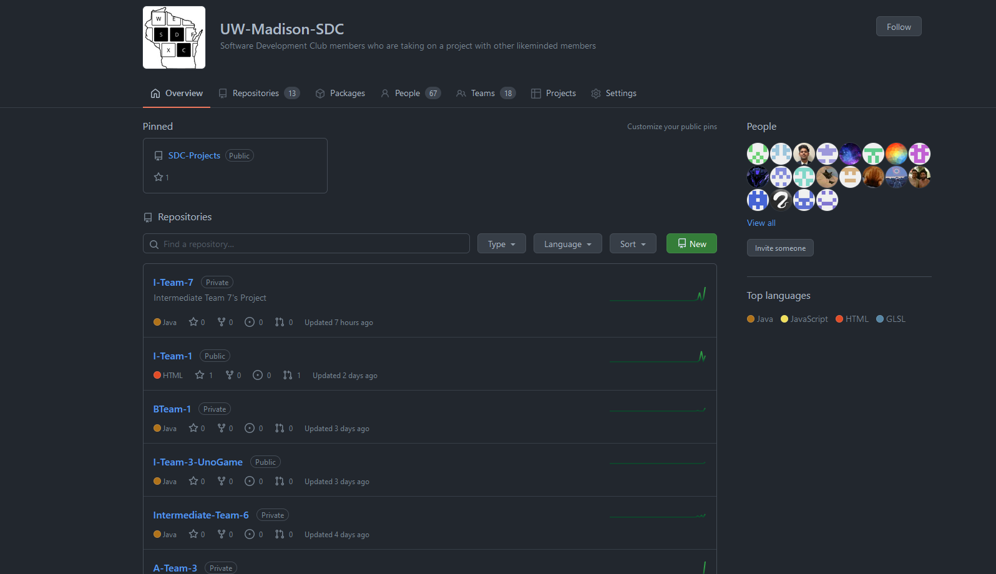
Task: Open the Intermediate-Team-6 repository
Action: point(201,515)
